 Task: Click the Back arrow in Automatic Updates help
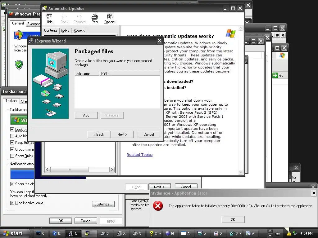[64, 19]
